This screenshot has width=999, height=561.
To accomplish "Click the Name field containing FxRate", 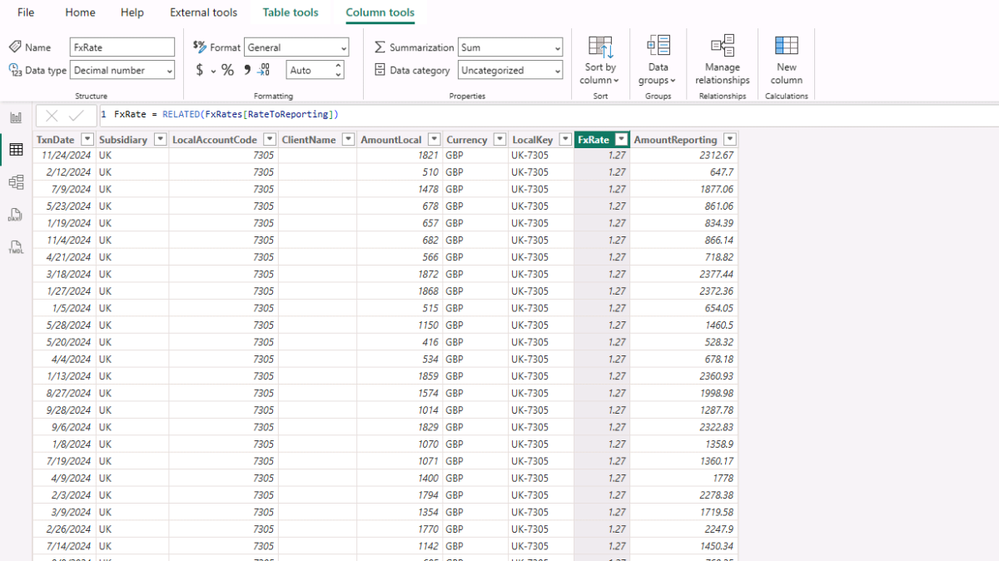I will [x=122, y=47].
